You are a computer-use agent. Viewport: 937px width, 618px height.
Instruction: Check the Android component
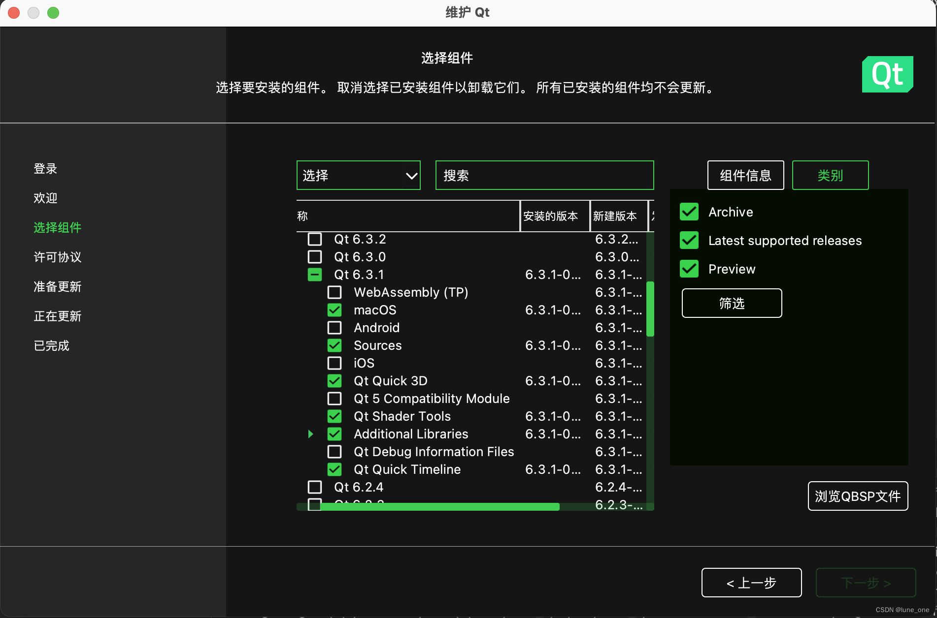335,328
